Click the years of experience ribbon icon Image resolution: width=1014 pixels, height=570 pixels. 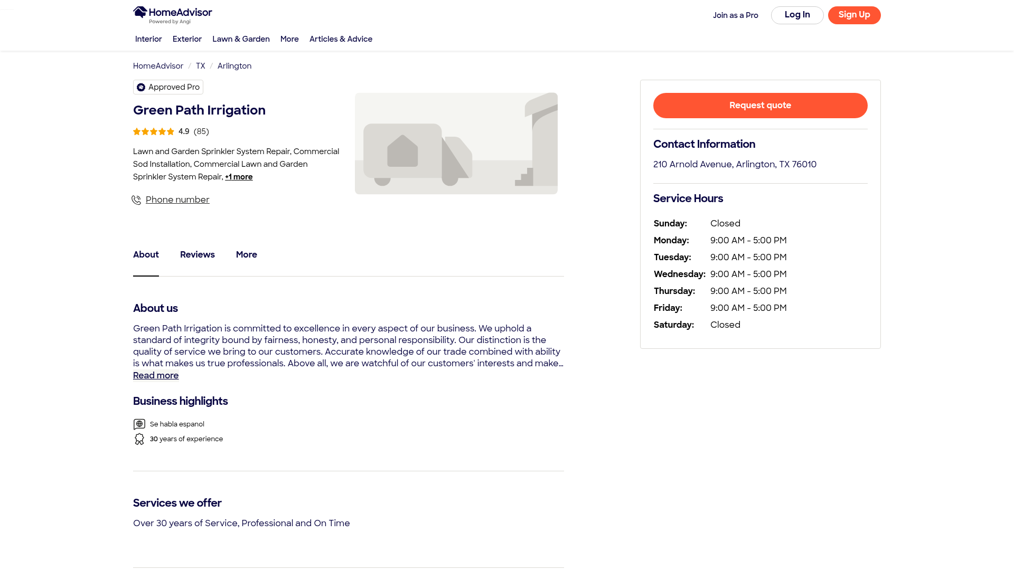click(139, 439)
